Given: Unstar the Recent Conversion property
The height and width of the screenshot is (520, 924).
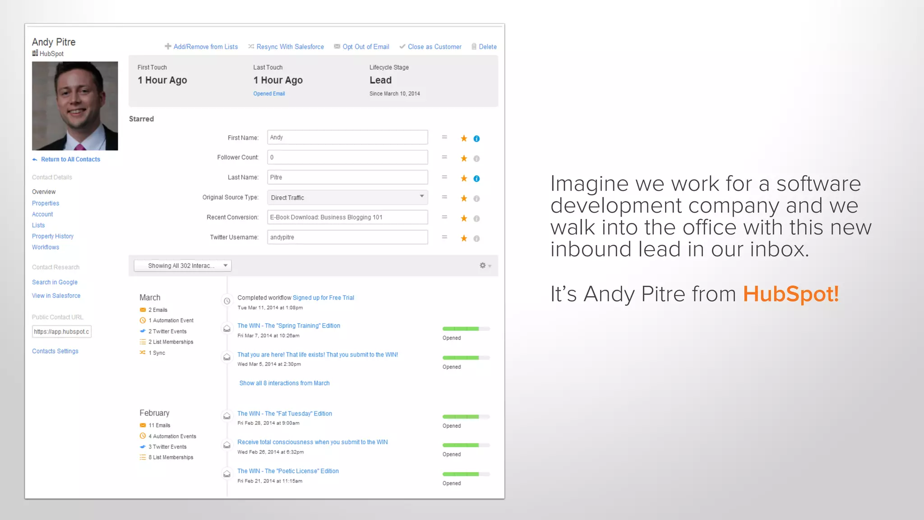Looking at the screenshot, I should tap(464, 218).
